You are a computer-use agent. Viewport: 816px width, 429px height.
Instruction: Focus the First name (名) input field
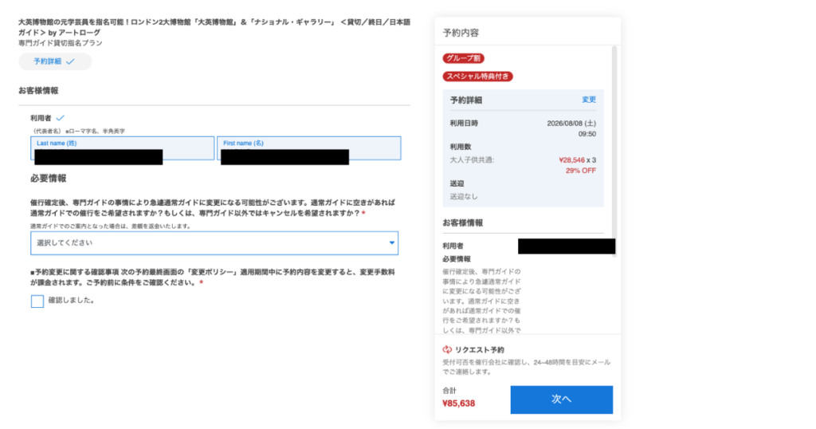[x=309, y=148]
